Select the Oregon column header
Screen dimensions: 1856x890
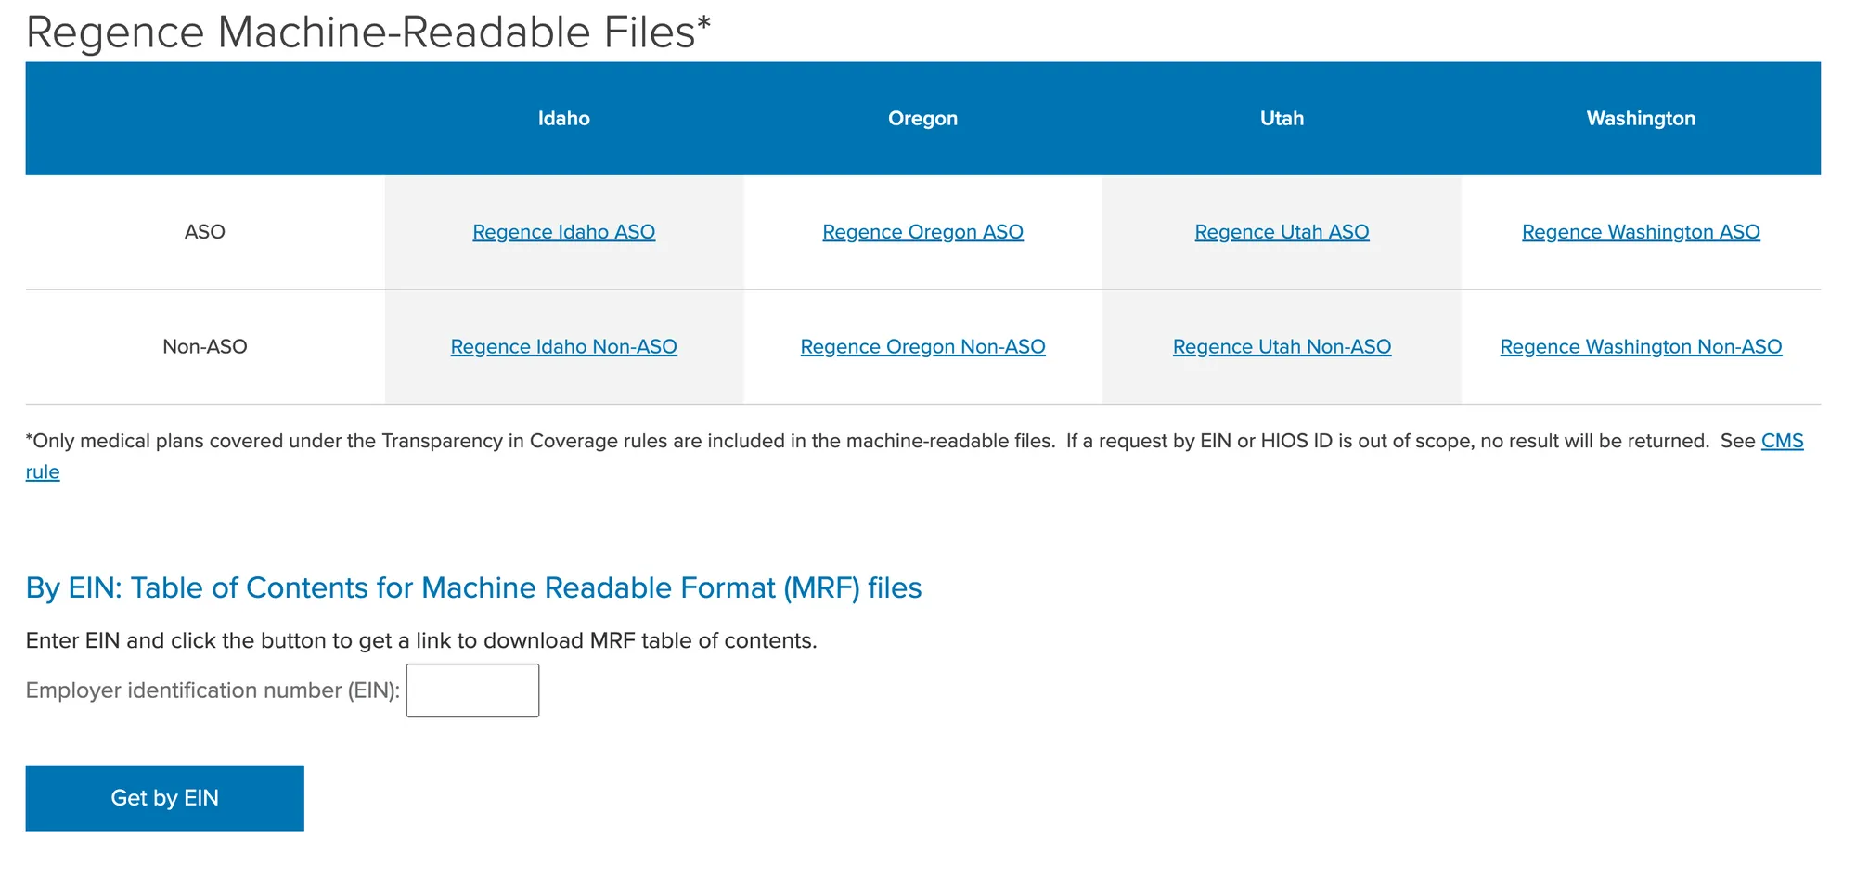point(922,119)
